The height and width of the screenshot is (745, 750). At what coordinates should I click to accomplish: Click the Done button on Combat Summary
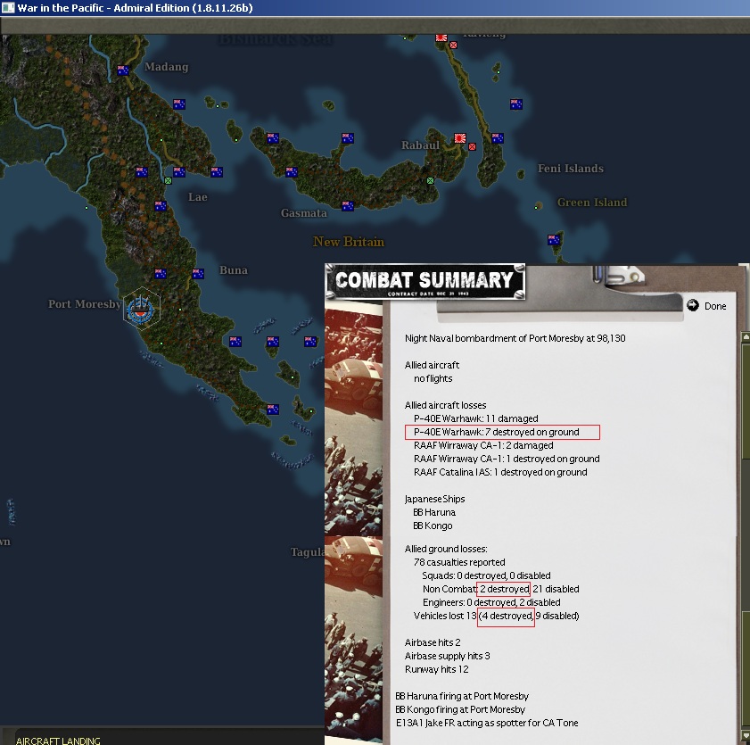[715, 306]
